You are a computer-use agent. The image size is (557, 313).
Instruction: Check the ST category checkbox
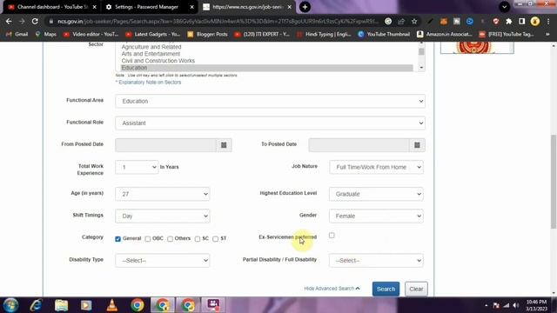point(215,239)
